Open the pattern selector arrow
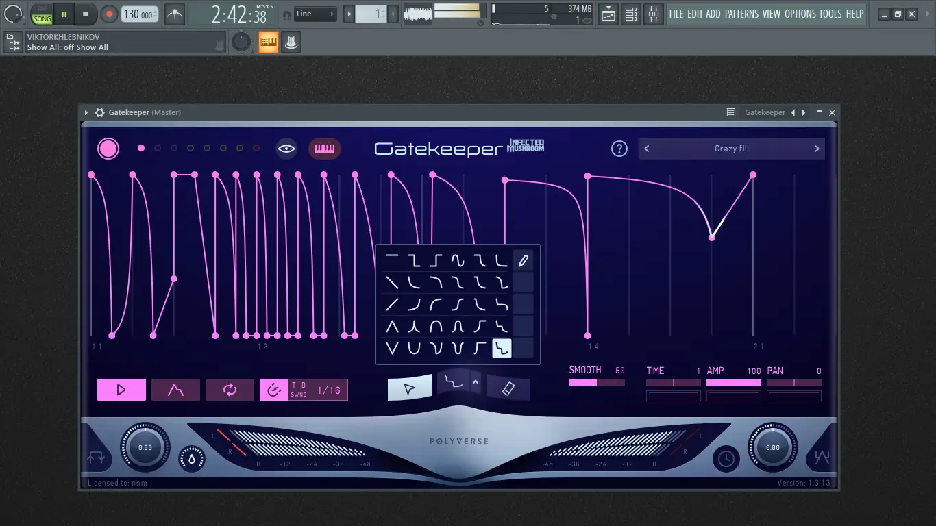The width and height of the screenshot is (936, 526). pyautogui.click(x=349, y=14)
